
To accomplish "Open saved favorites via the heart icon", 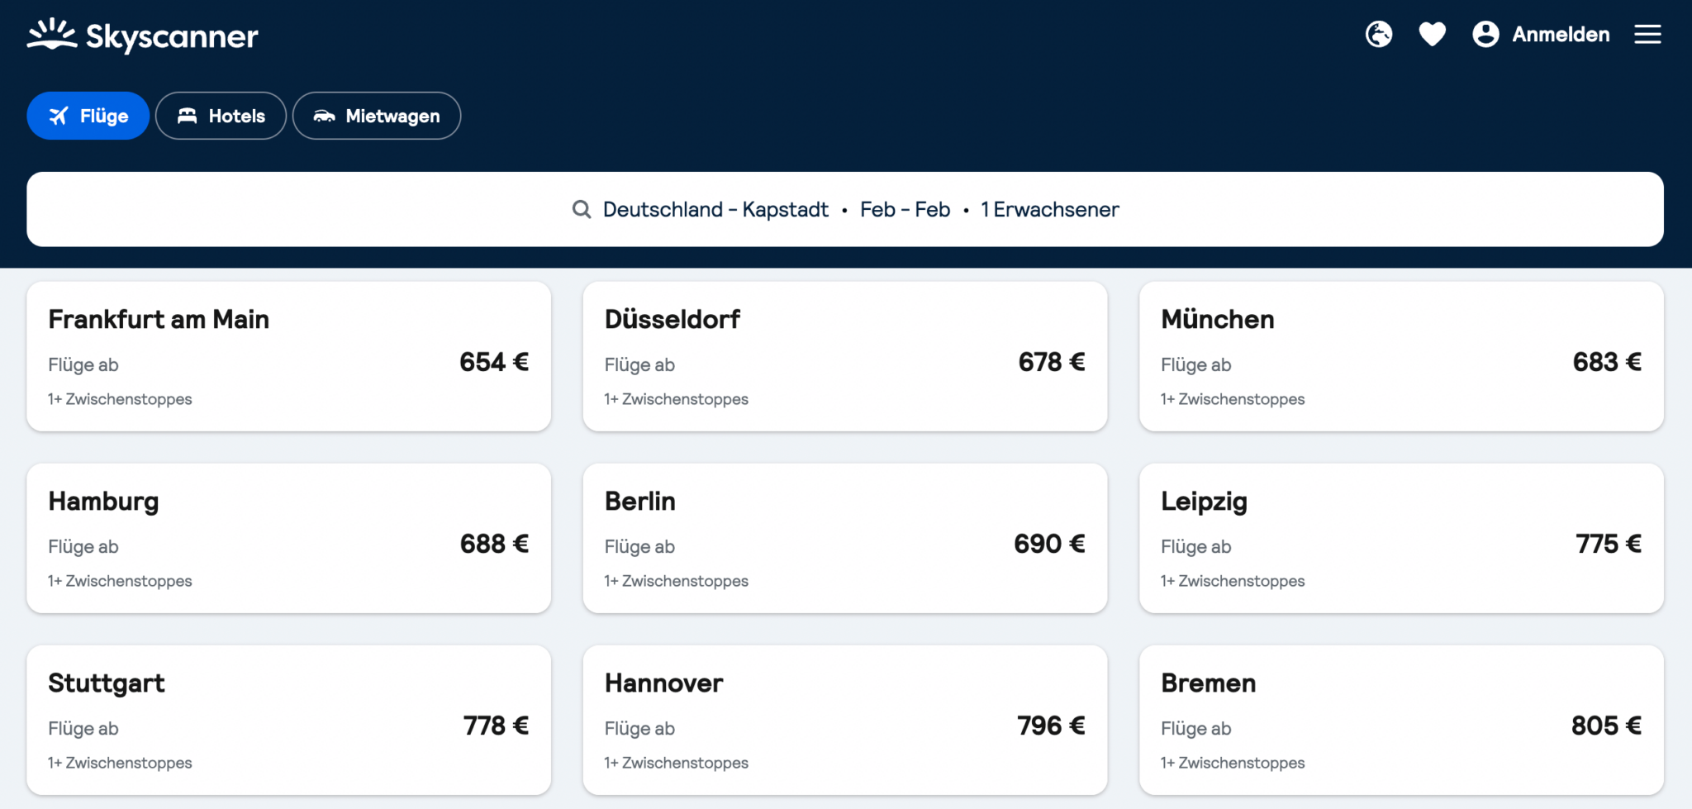I will pyautogui.click(x=1432, y=35).
